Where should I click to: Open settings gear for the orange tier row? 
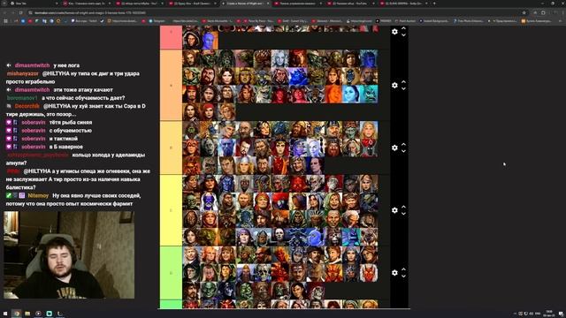point(394,85)
